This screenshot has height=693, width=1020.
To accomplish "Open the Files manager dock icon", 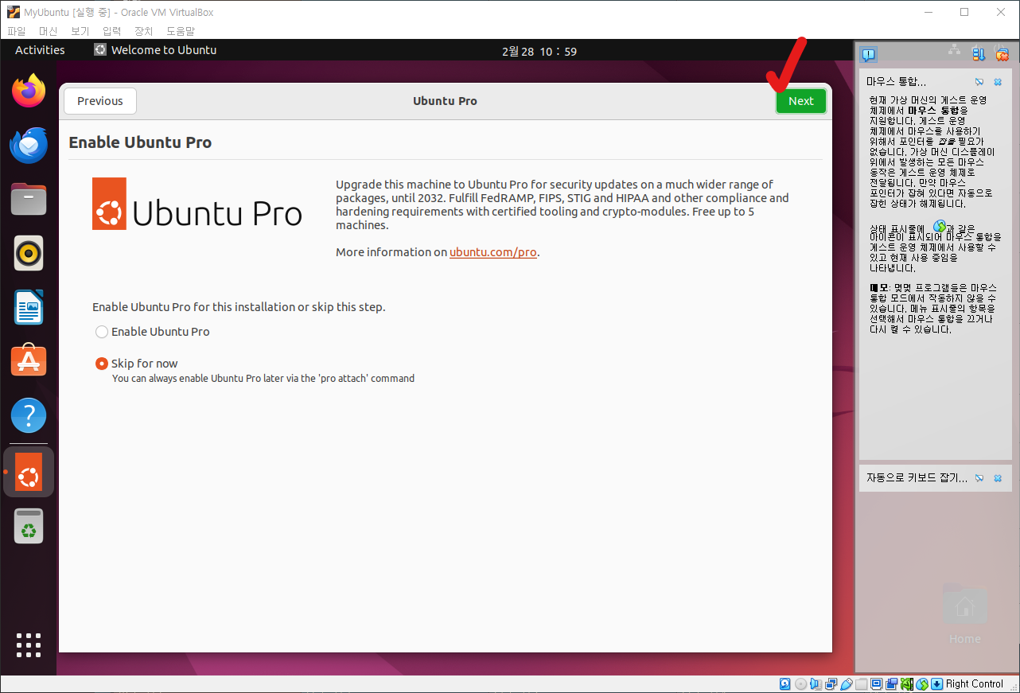I will click(29, 199).
